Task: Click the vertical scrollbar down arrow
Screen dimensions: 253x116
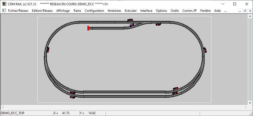Action: click(x=250, y=103)
